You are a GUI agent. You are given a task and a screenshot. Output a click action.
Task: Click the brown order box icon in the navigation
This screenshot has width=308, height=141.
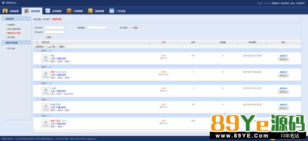[x=69, y=11]
